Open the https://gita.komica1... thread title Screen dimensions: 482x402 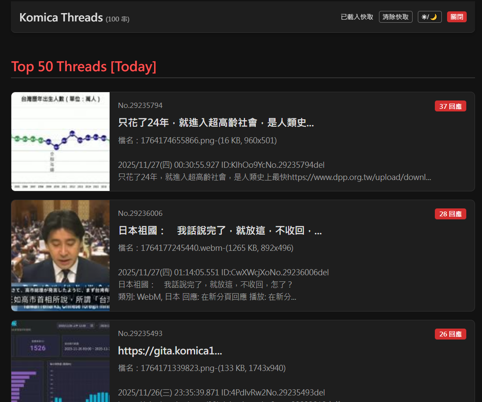click(170, 350)
